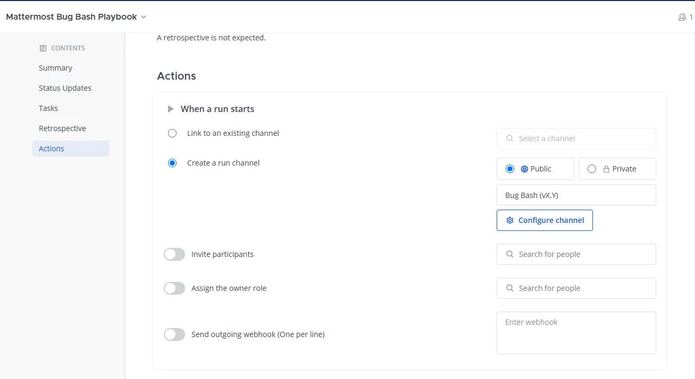Click the CONTENTS sidebar header text
The image size is (695, 379).
[68, 48]
